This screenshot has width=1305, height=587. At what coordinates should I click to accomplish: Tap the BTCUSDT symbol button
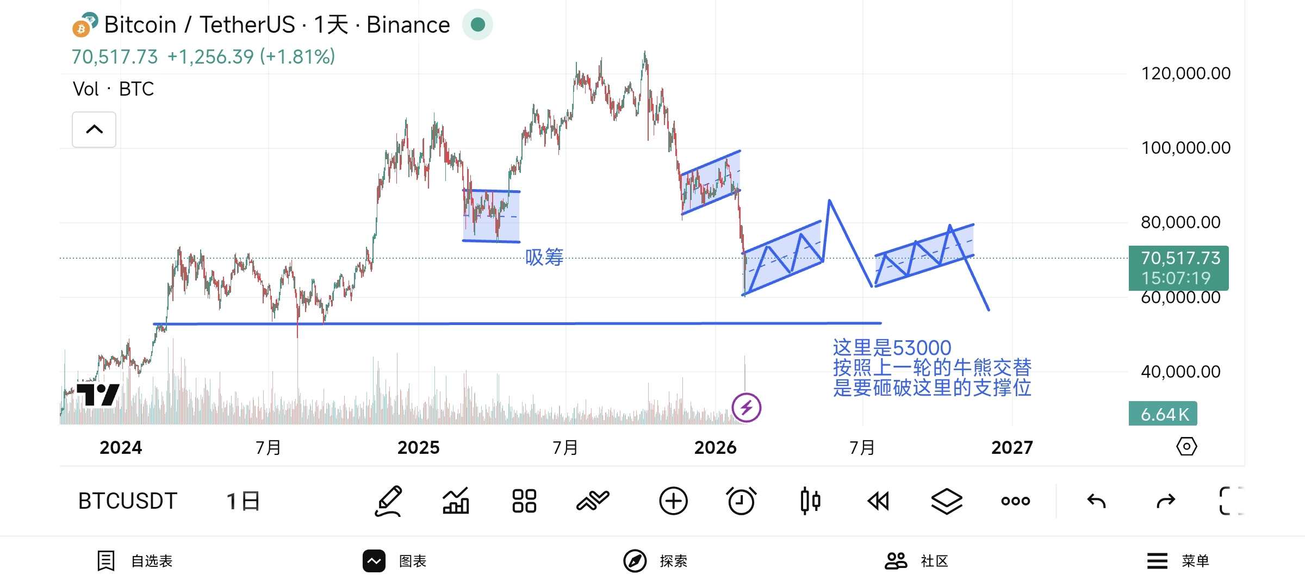point(128,501)
